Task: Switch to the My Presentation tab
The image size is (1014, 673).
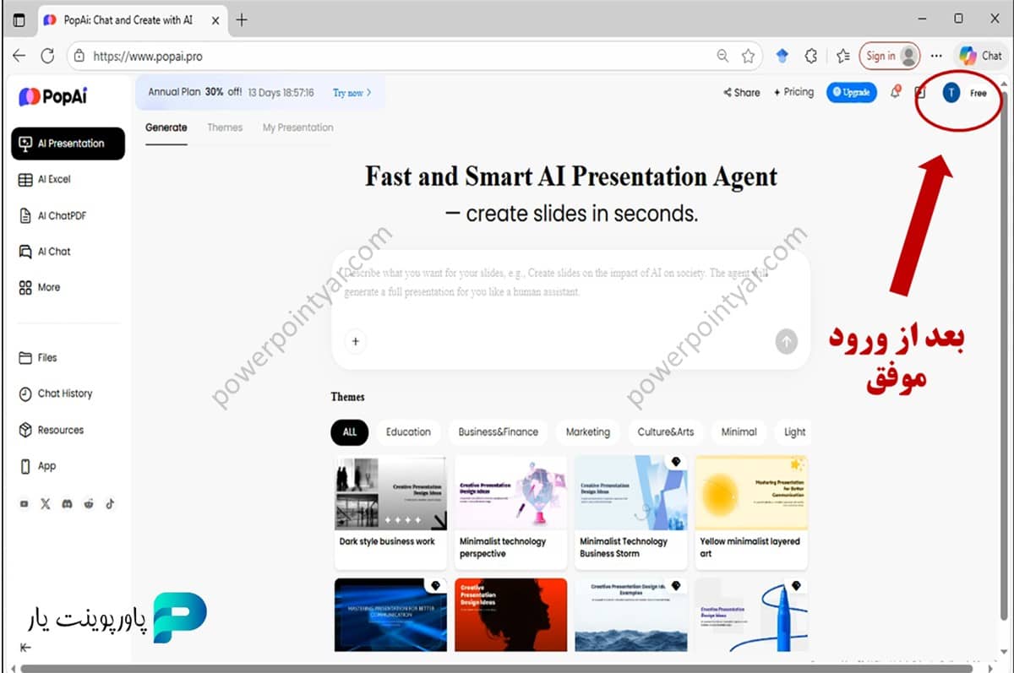Action: point(297,128)
